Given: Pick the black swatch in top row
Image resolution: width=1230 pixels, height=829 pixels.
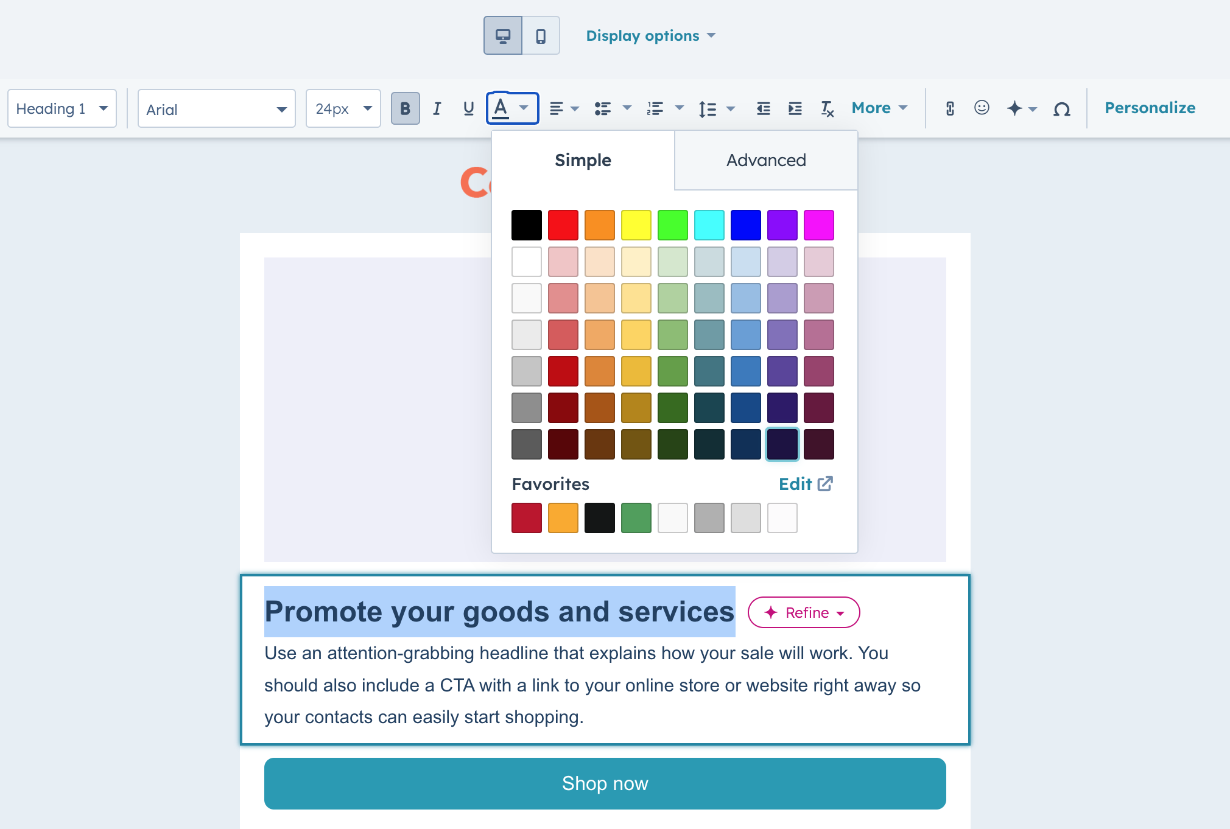Looking at the screenshot, I should [527, 225].
